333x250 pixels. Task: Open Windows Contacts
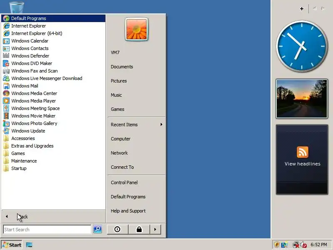pos(53,48)
